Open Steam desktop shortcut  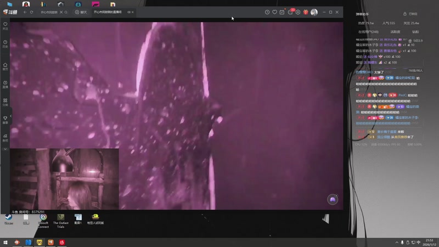point(8,219)
